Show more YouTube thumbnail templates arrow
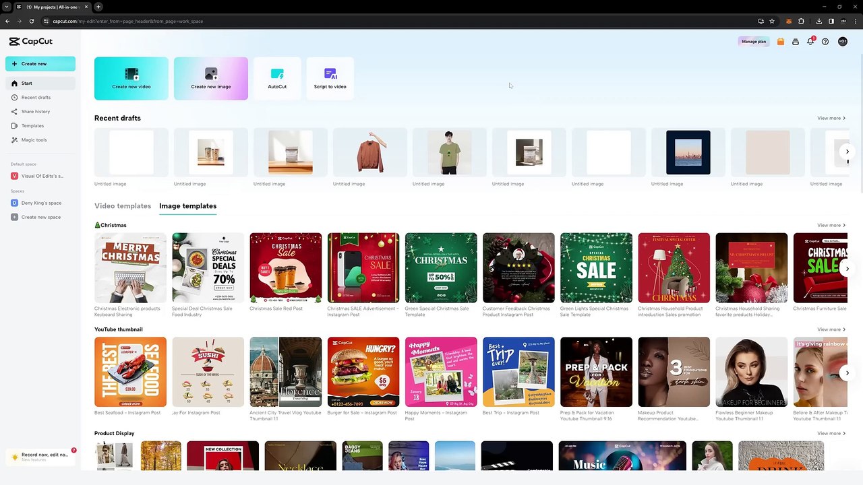The height and width of the screenshot is (485, 863). pos(847,373)
